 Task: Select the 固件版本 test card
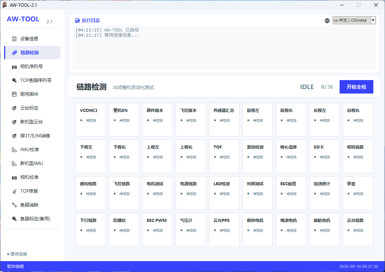(x=157, y=120)
